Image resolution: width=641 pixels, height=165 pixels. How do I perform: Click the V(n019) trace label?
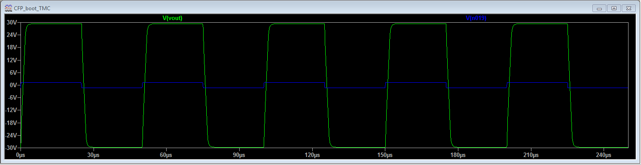pos(476,18)
